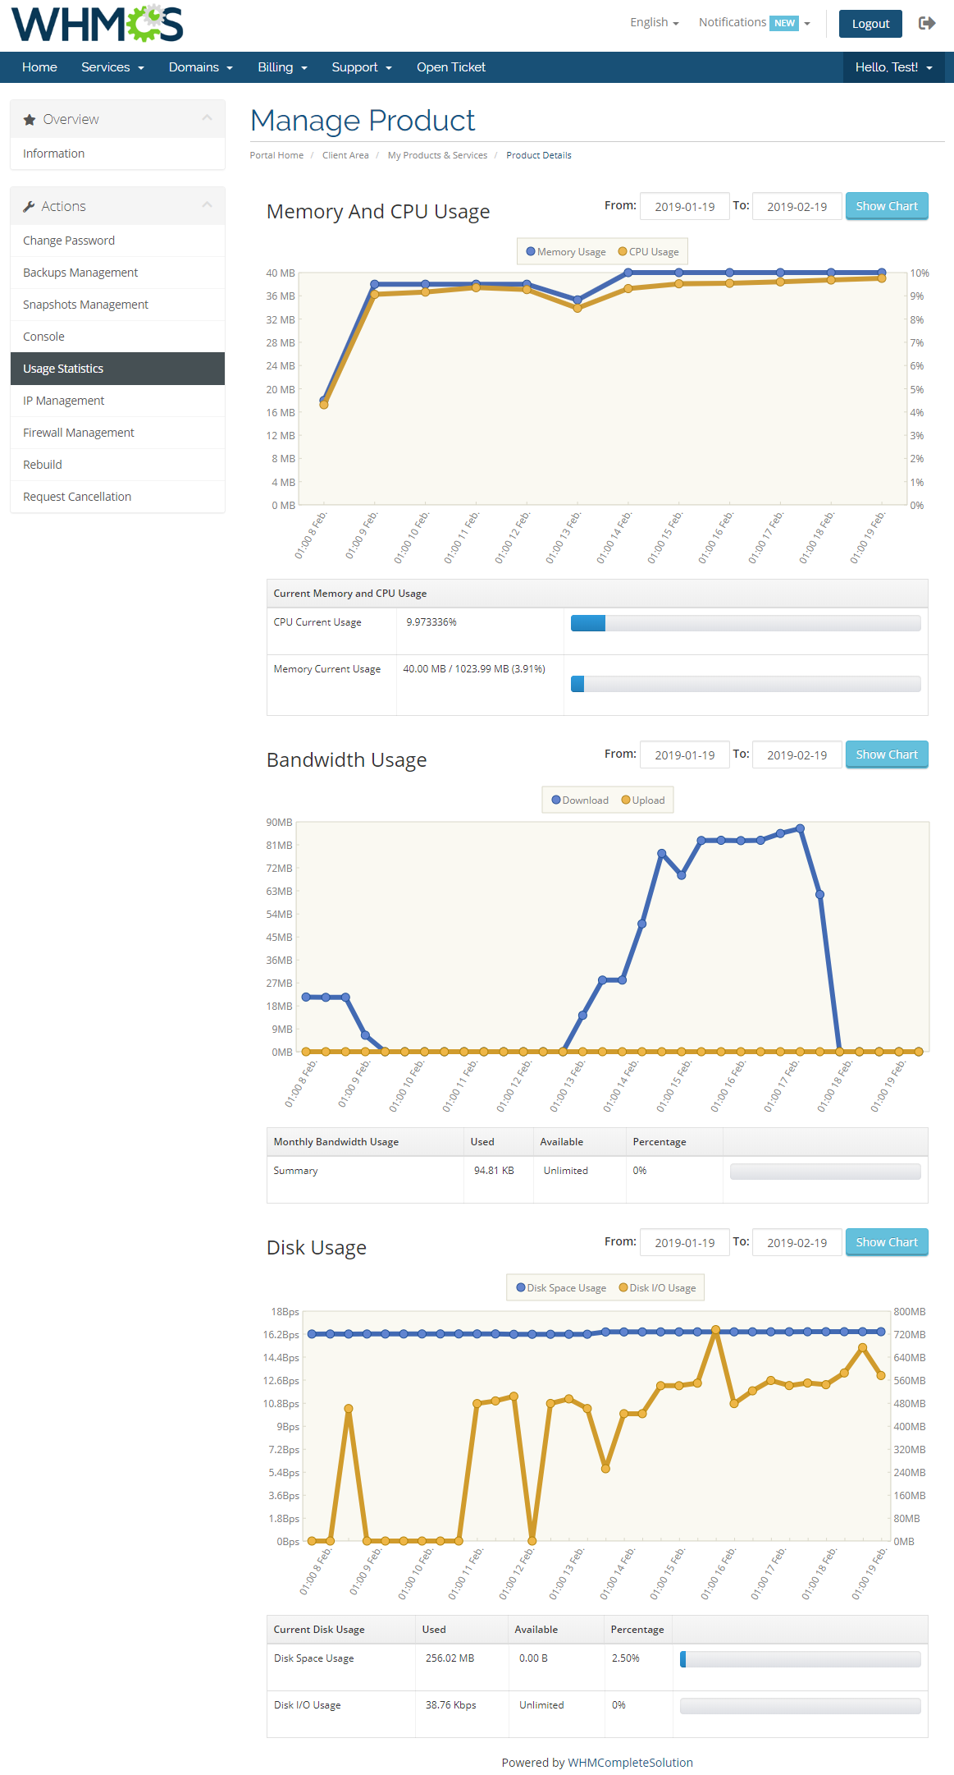The height and width of the screenshot is (1775, 954).
Task: Toggle CPU Usage legend marker
Action: point(623,251)
